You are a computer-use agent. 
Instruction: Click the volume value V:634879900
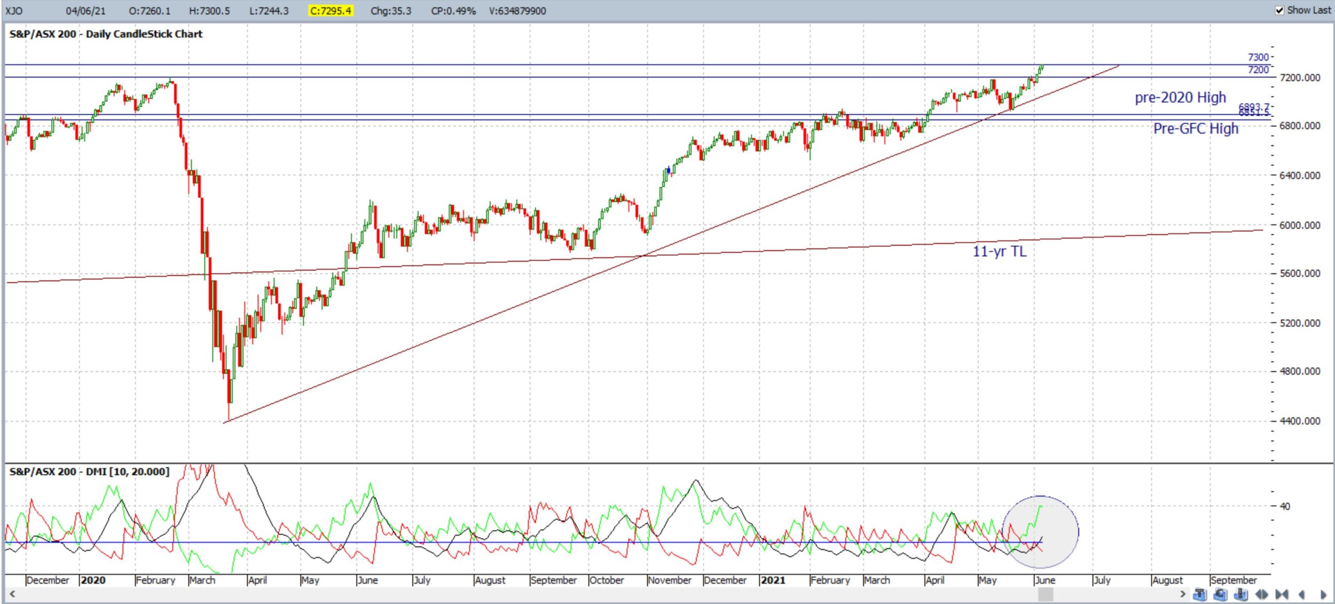pyautogui.click(x=517, y=11)
